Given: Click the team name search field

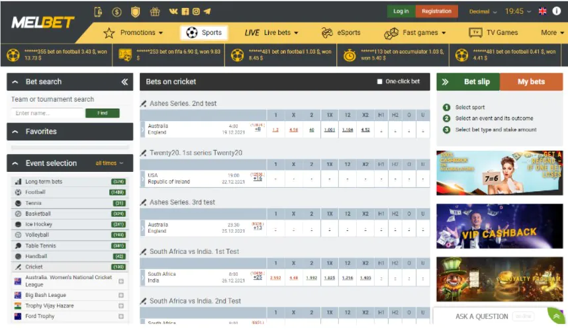Looking at the screenshot, I should pyautogui.click(x=48, y=113).
